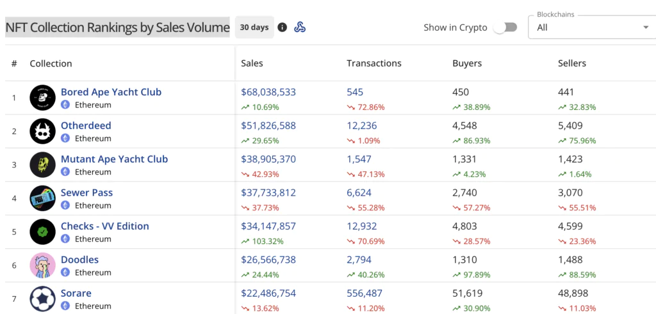This screenshot has width=656, height=314.
Task: Click the 12,932 transactions link
Action: [362, 226]
